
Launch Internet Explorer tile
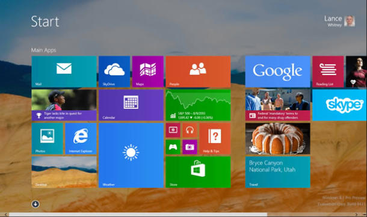tap(81, 139)
